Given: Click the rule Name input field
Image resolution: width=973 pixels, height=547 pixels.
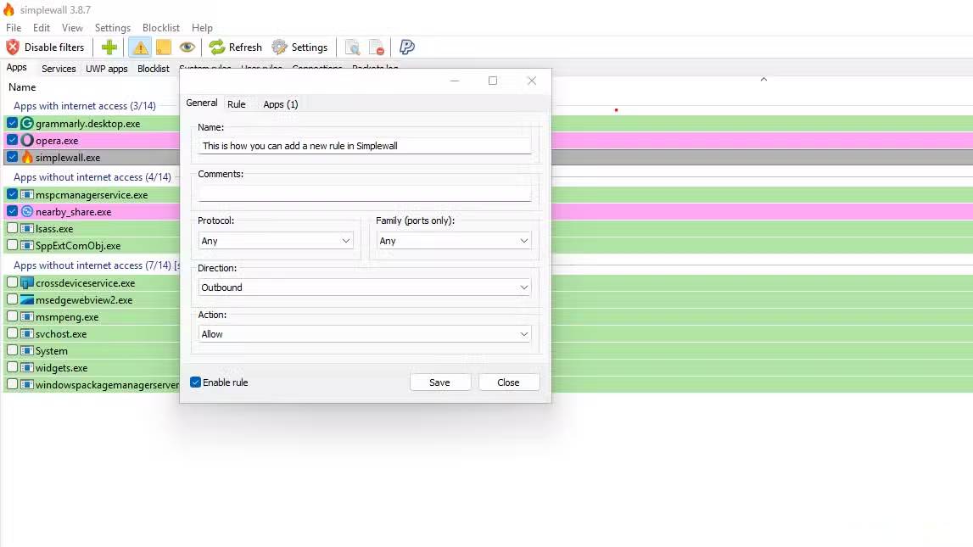Looking at the screenshot, I should (364, 146).
